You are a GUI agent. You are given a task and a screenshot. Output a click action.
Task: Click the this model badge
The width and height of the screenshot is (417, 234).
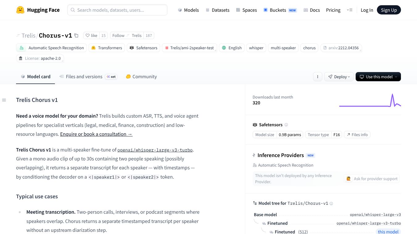(x=388, y=232)
